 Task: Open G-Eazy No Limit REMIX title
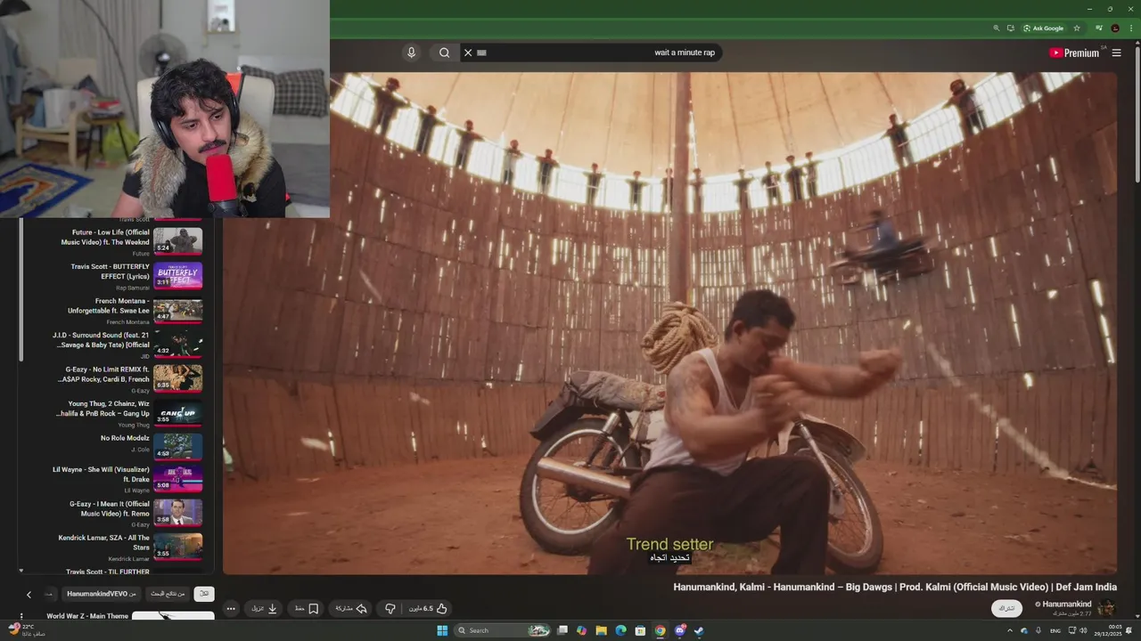pos(103,374)
